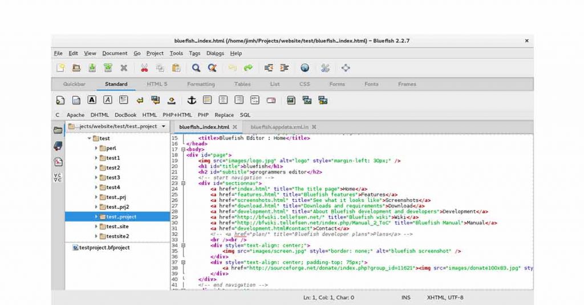
Task: Collapse the test folder tree node
Action: [89, 138]
